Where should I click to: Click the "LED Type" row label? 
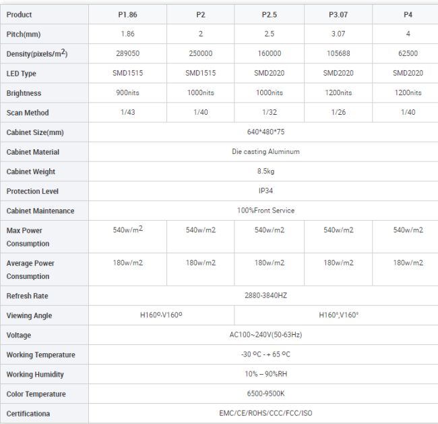click(x=22, y=74)
